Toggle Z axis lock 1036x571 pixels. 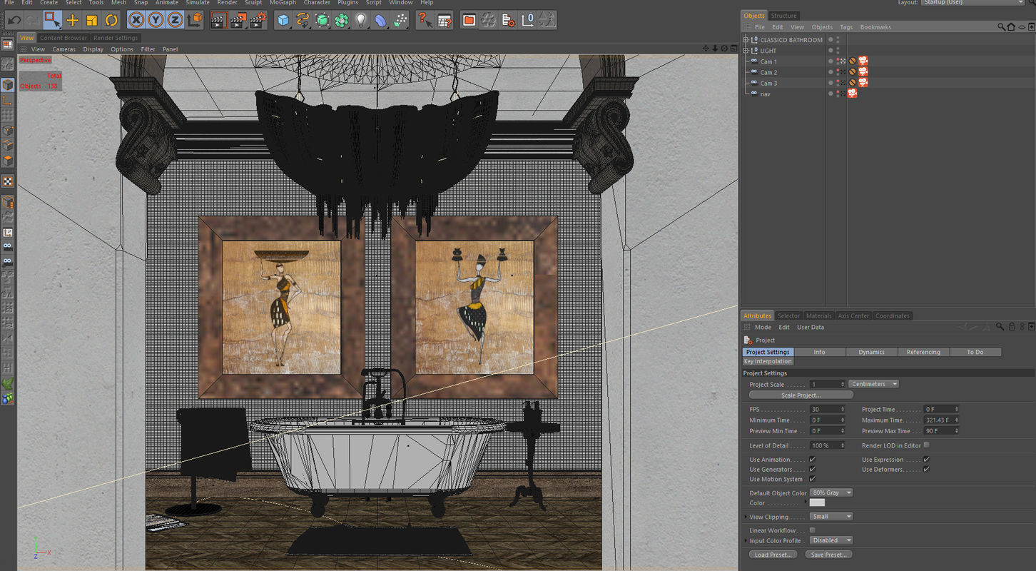[x=175, y=20]
